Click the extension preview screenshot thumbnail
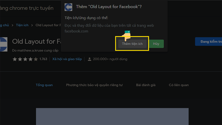Viewport: 222px width, 125px height. pos(112,116)
